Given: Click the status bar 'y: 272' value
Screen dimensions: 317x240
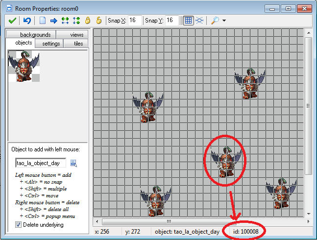Looking at the screenshot, I should point(133,232).
